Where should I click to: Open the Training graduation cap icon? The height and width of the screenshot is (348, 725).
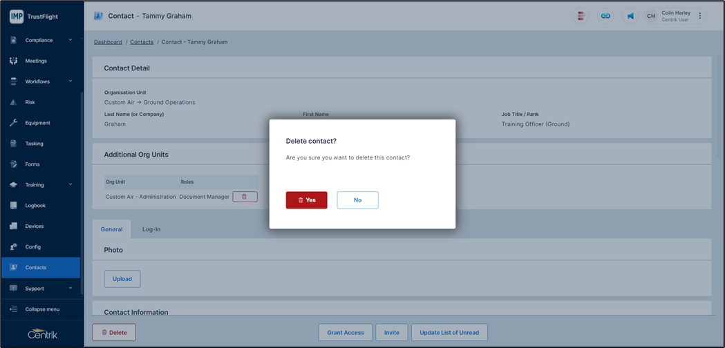(13, 185)
